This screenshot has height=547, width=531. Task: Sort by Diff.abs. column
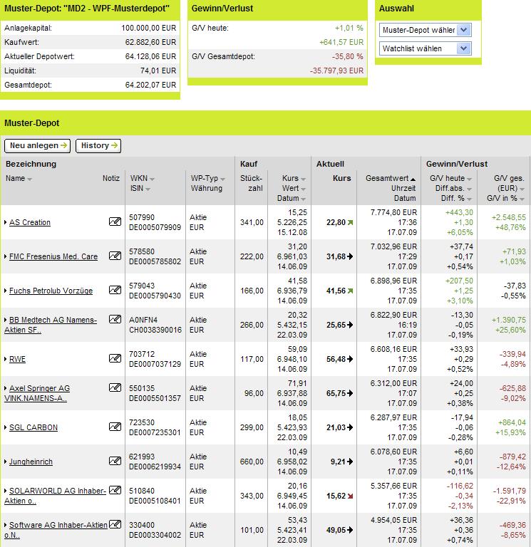tap(469, 189)
